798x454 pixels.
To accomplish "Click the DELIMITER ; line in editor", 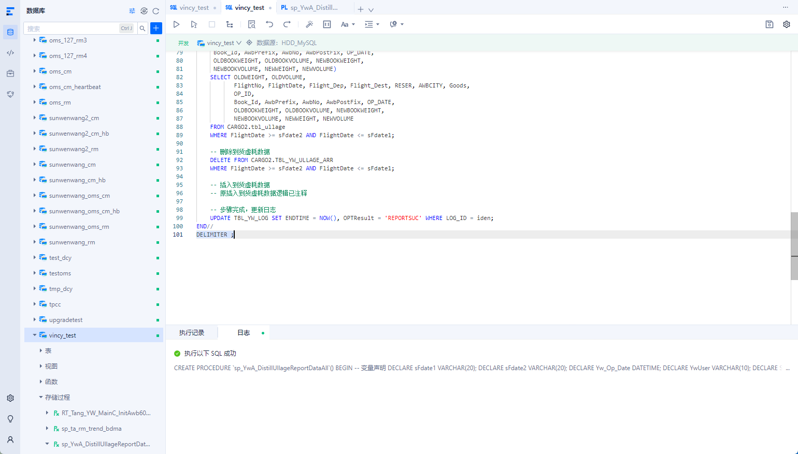I will 215,235.
